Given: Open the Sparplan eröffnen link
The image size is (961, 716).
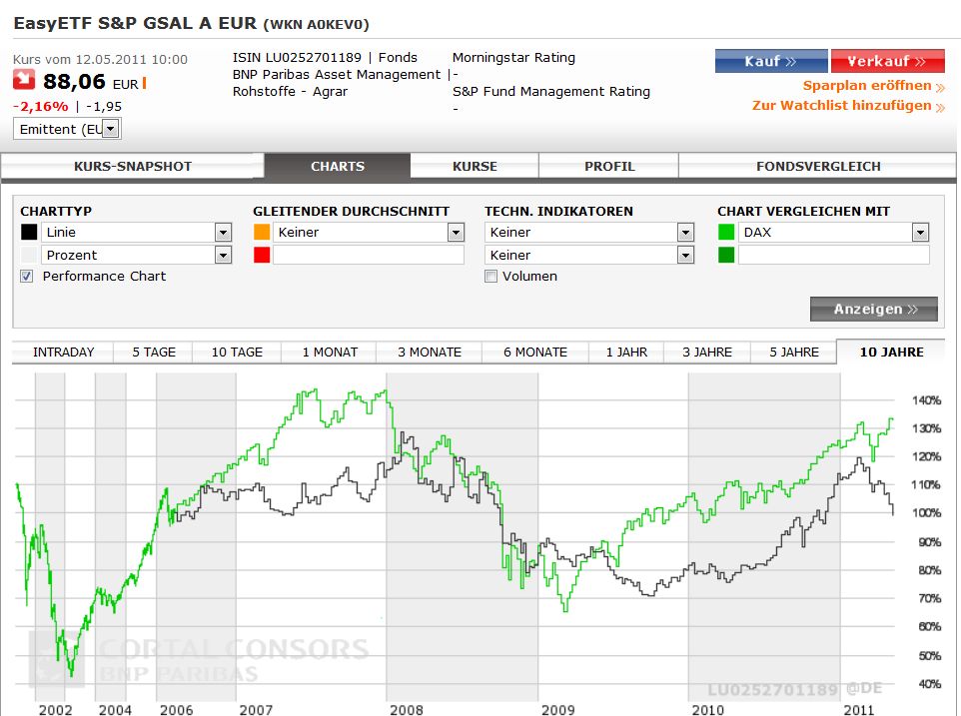Looking at the screenshot, I should [x=873, y=86].
